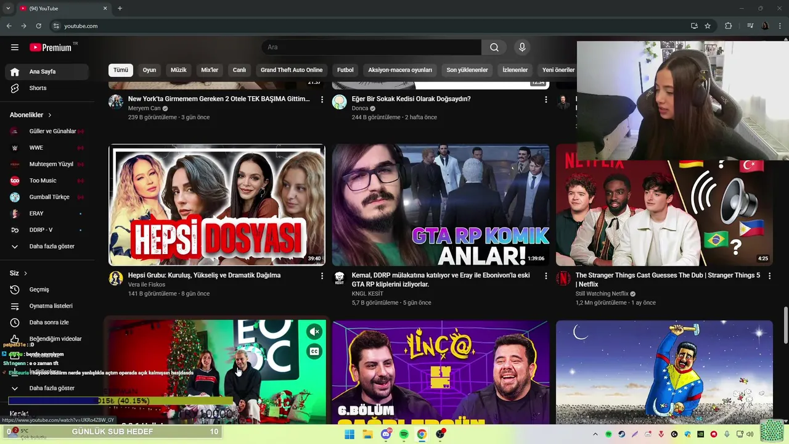Open Abonelikler section chevron
The width and height of the screenshot is (789, 444).
50,115
